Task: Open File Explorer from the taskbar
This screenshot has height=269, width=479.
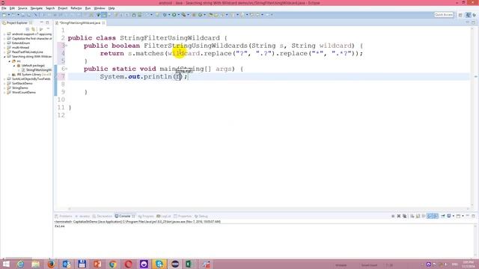Action: tap(35, 264)
